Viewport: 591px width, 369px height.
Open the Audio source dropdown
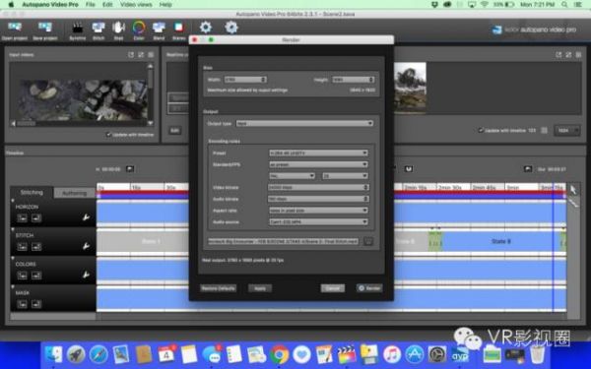click(318, 221)
